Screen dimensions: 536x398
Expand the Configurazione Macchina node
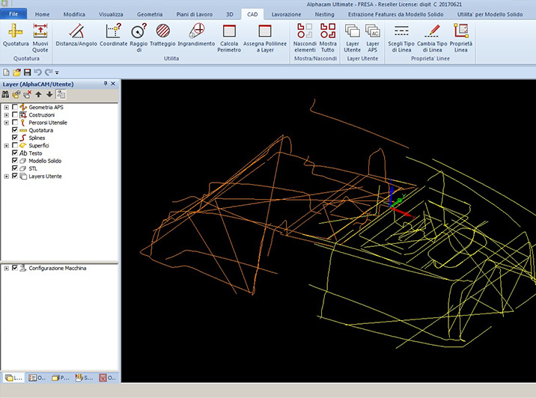pos(6,268)
